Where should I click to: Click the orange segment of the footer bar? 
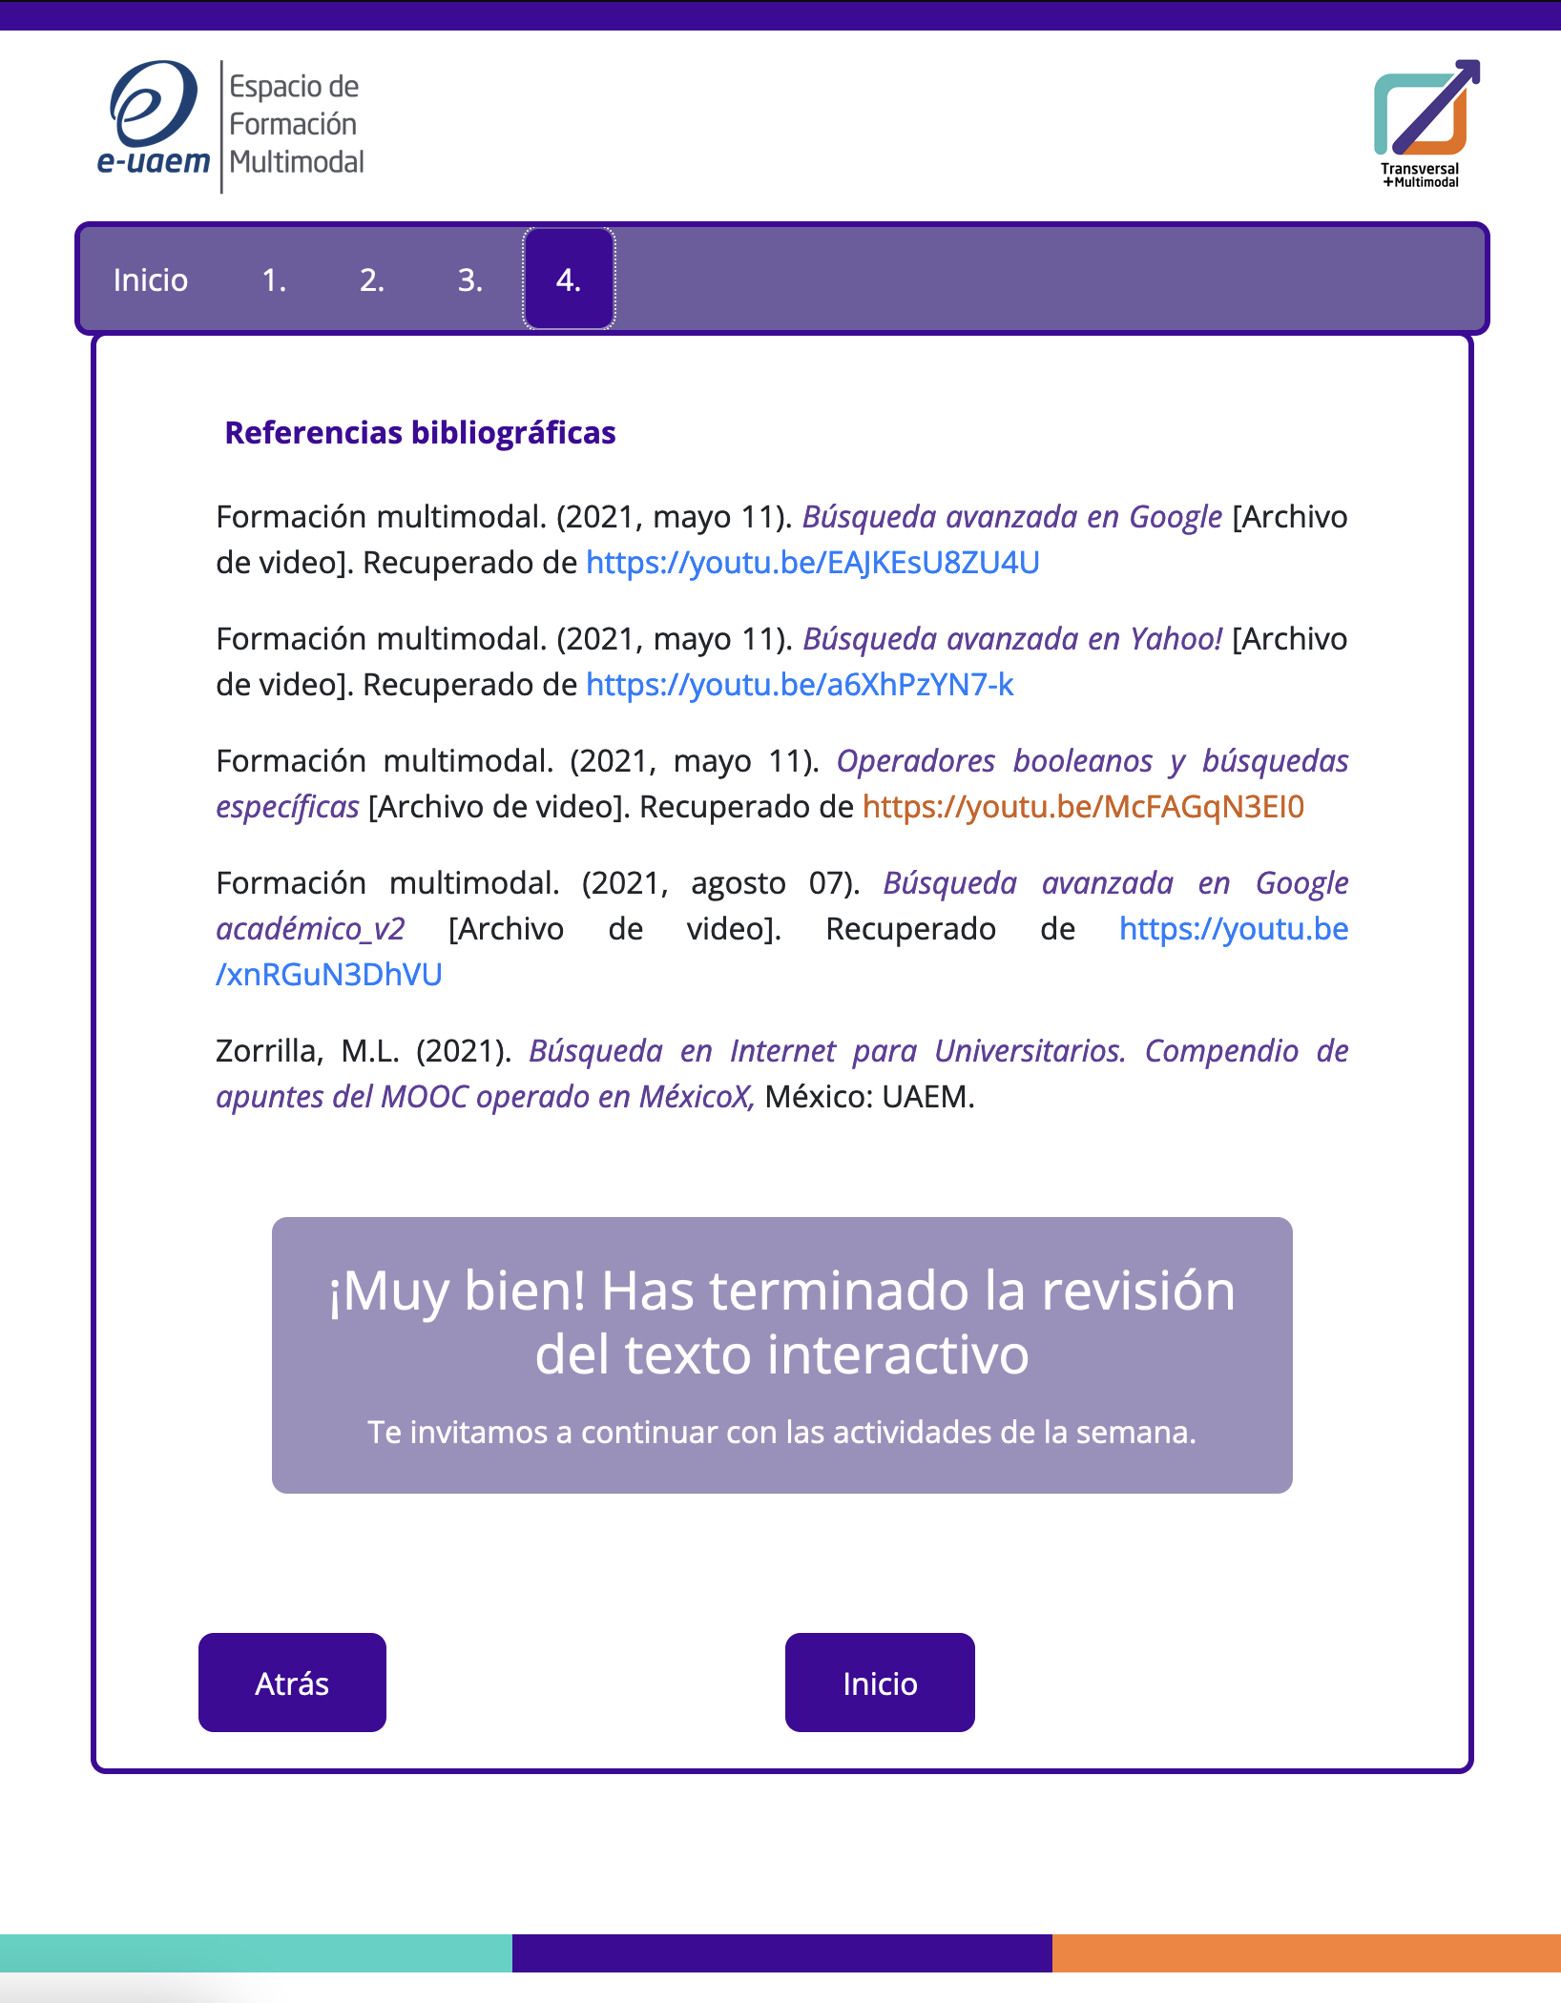click(1306, 1952)
